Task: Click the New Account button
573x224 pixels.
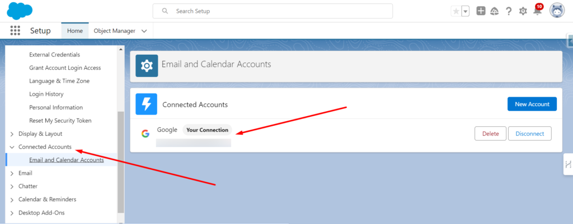Action: point(532,104)
